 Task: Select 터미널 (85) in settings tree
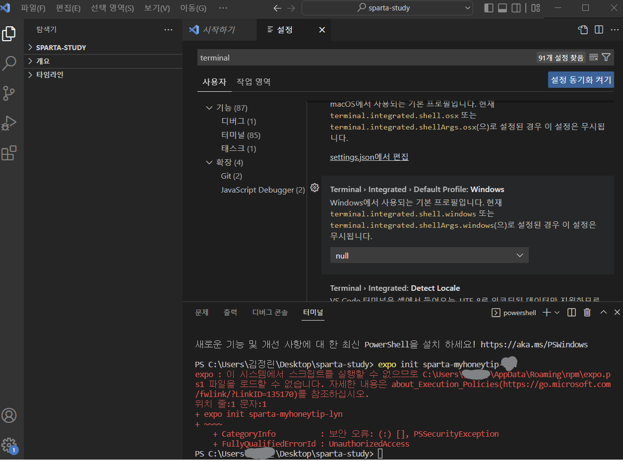241,135
